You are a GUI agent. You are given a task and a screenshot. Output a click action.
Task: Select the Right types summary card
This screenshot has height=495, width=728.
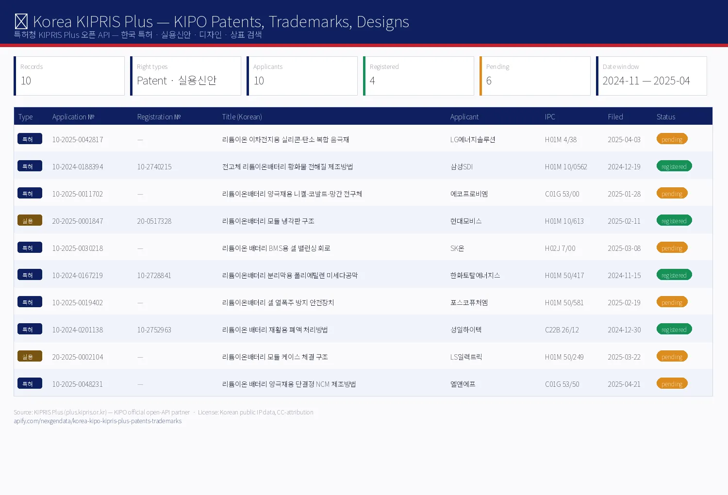coord(186,76)
